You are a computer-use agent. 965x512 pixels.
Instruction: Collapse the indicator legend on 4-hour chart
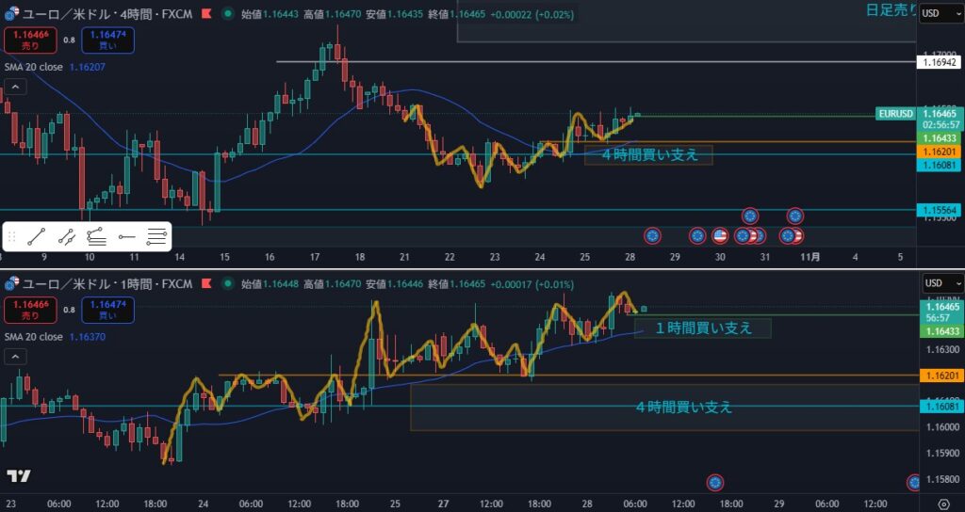pos(14,87)
